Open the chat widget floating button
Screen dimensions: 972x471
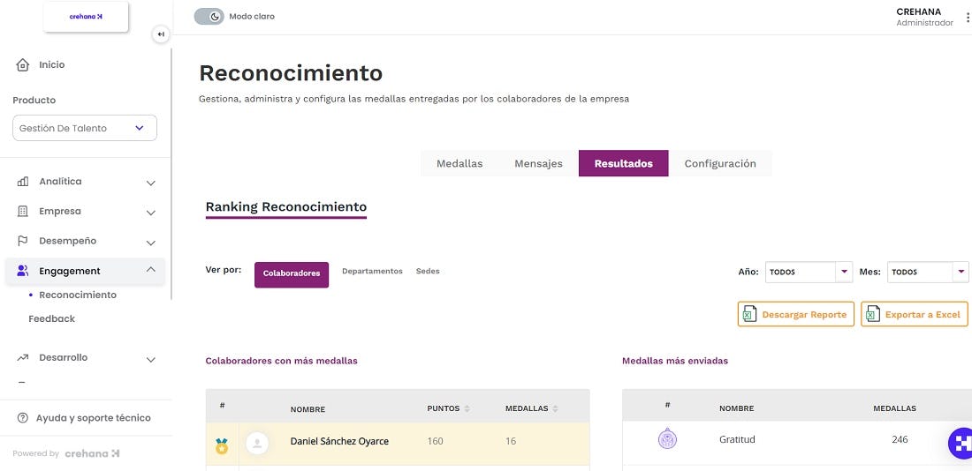point(961,443)
